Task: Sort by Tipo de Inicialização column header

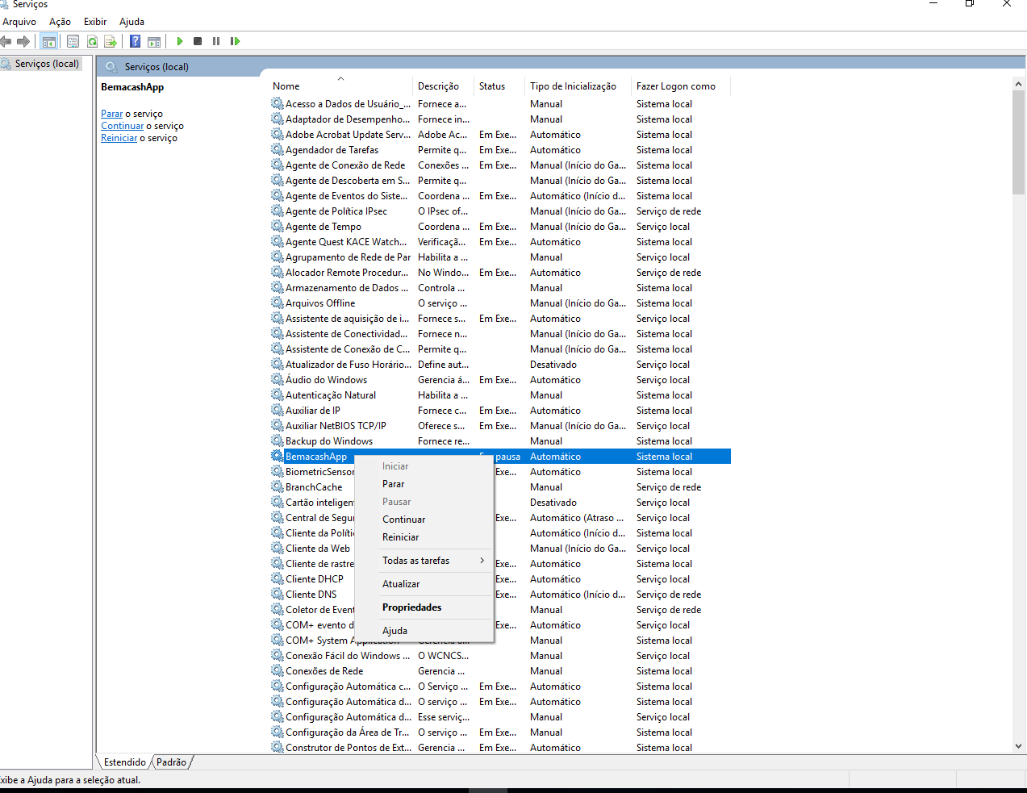Action: click(x=577, y=86)
